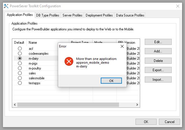The width and height of the screenshot is (185, 130).
Task: Choose testapps as default application
Action: [x=20, y=83]
